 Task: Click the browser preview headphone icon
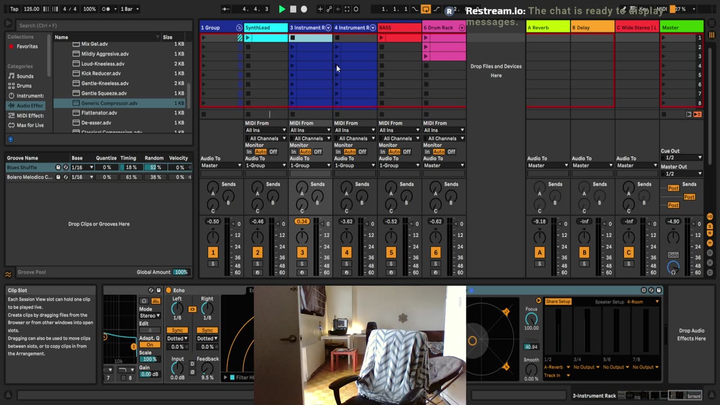(10, 139)
